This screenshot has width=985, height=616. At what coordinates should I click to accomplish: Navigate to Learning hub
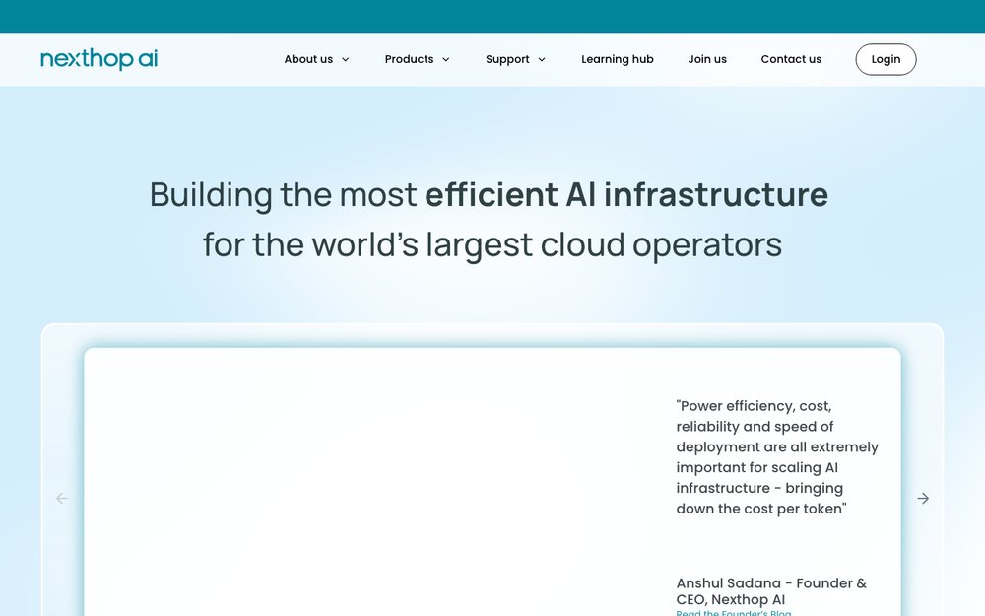[618, 59]
